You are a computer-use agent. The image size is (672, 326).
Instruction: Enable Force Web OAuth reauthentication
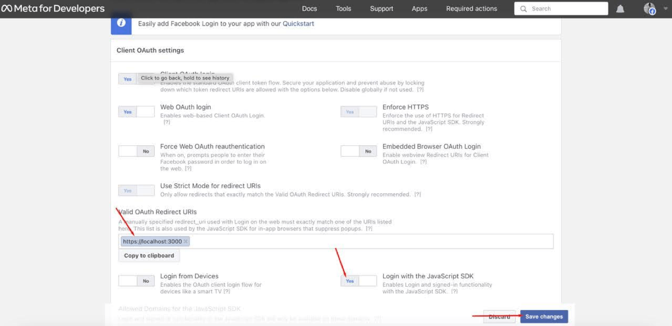click(136, 151)
